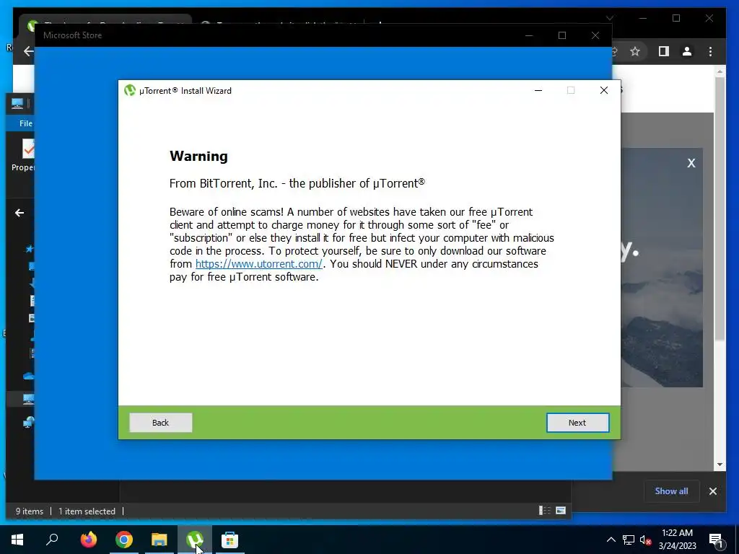Click the back arrow in File Explorer
The image size is (739, 554).
click(x=19, y=213)
